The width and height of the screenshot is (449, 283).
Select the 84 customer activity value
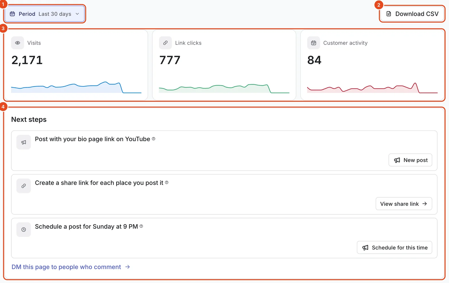click(x=314, y=60)
